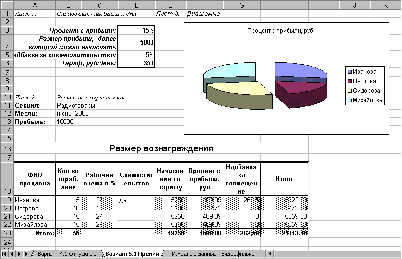Click Сидорова legend color swatch
Viewport: 402px width, 259px height.
349,91
